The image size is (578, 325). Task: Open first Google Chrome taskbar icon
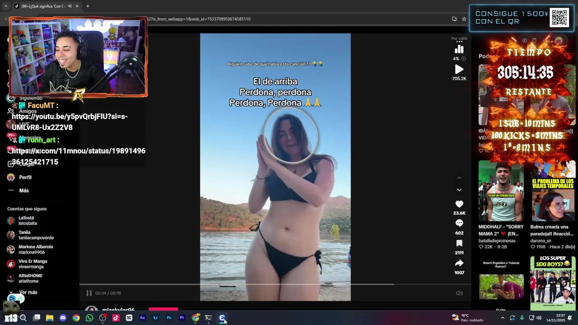point(76,318)
